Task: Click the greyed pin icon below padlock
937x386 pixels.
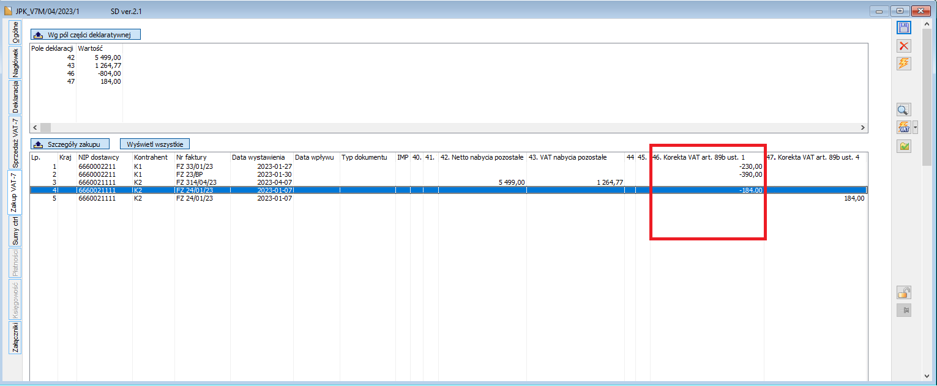Action: 904,311
